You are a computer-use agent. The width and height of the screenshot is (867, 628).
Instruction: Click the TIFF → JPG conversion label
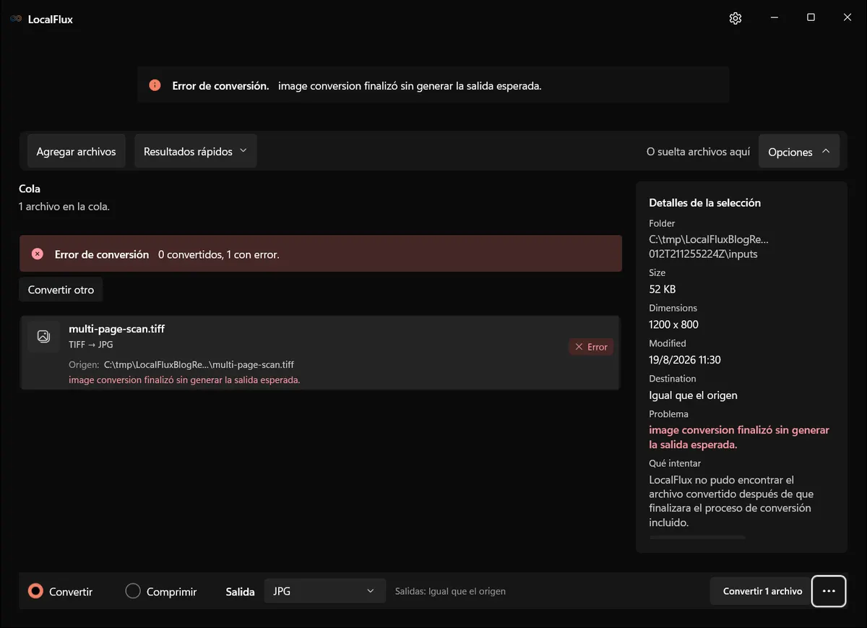tap(91, 345)
